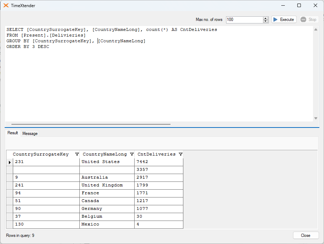Click the FROM [Present].[Delivieries] line

(x=46, y=35)
